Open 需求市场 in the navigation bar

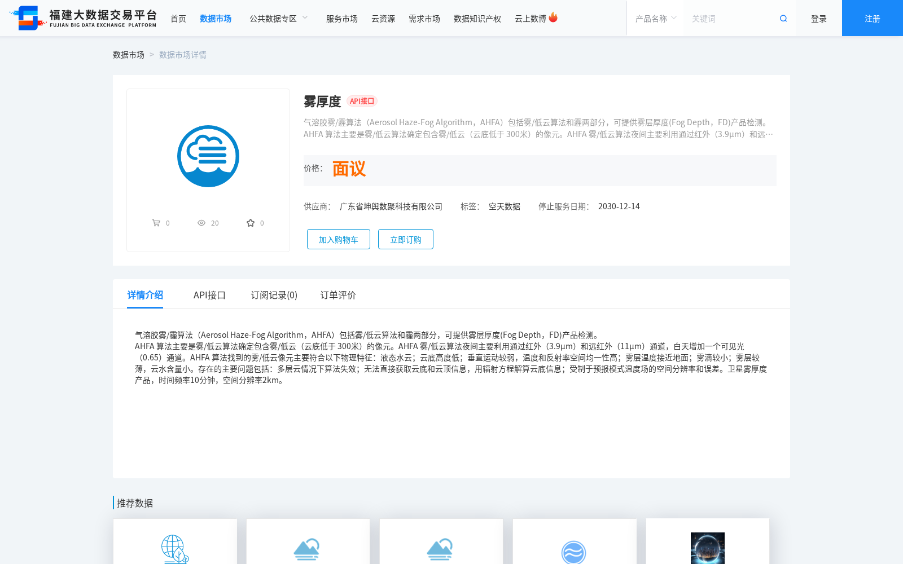(x=424, y=19)
